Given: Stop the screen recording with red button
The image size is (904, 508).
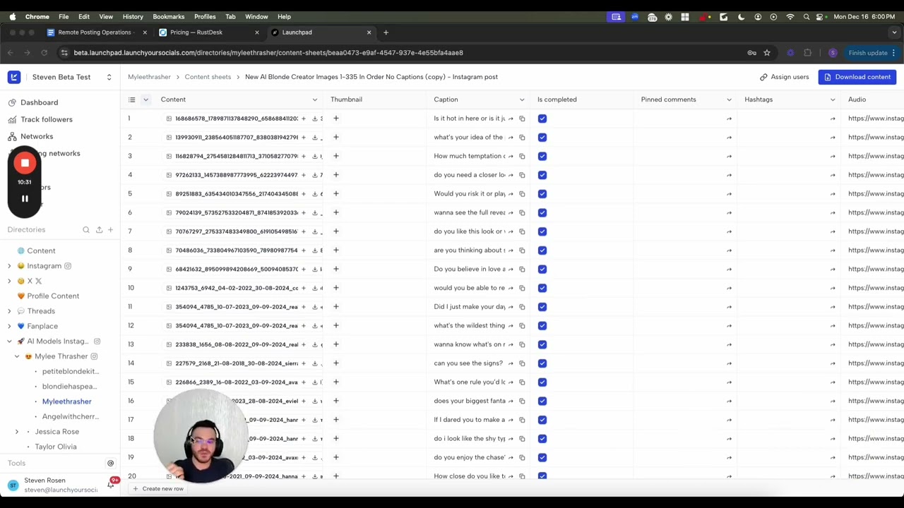Looking at the screenshot, I should [x=25, y=163].
